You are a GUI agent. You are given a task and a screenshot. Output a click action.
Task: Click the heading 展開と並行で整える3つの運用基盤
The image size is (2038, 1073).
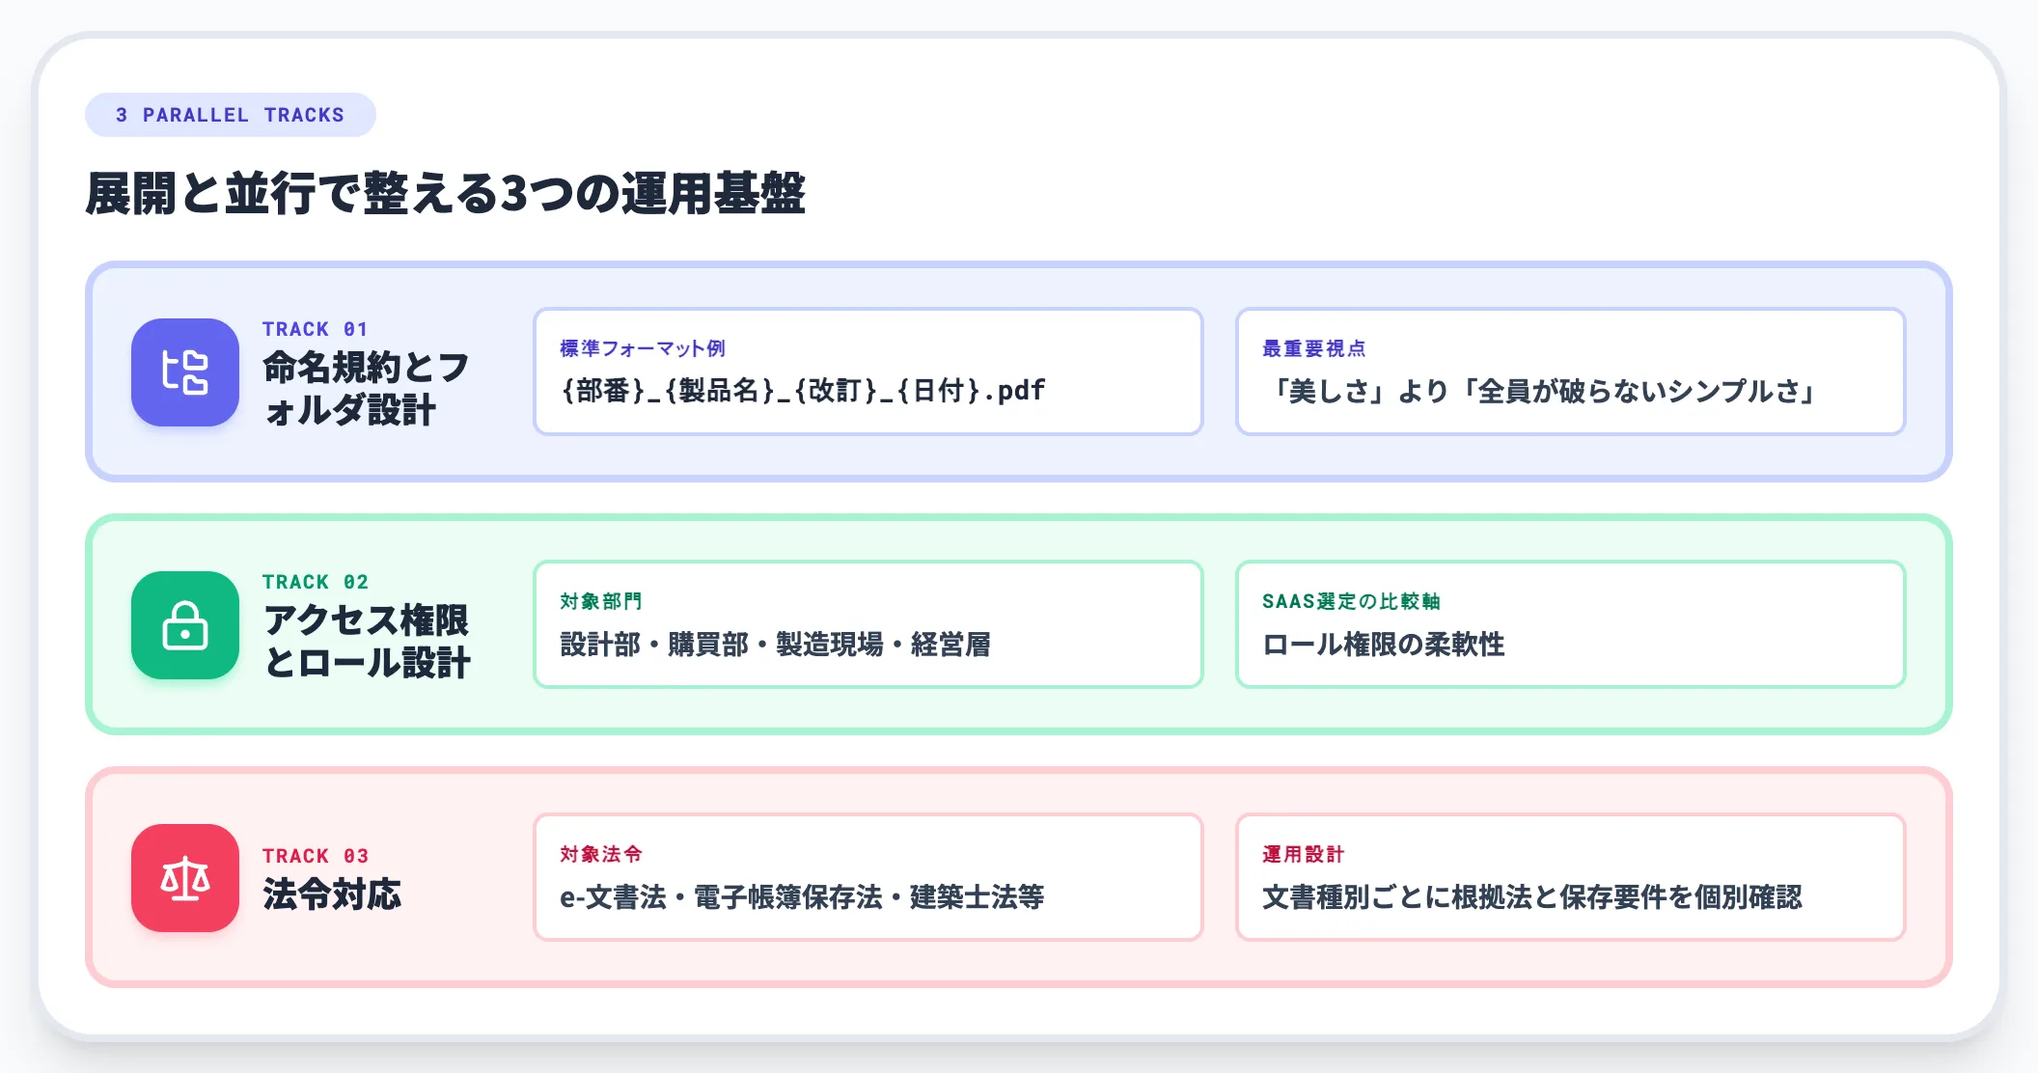point(445,193)
